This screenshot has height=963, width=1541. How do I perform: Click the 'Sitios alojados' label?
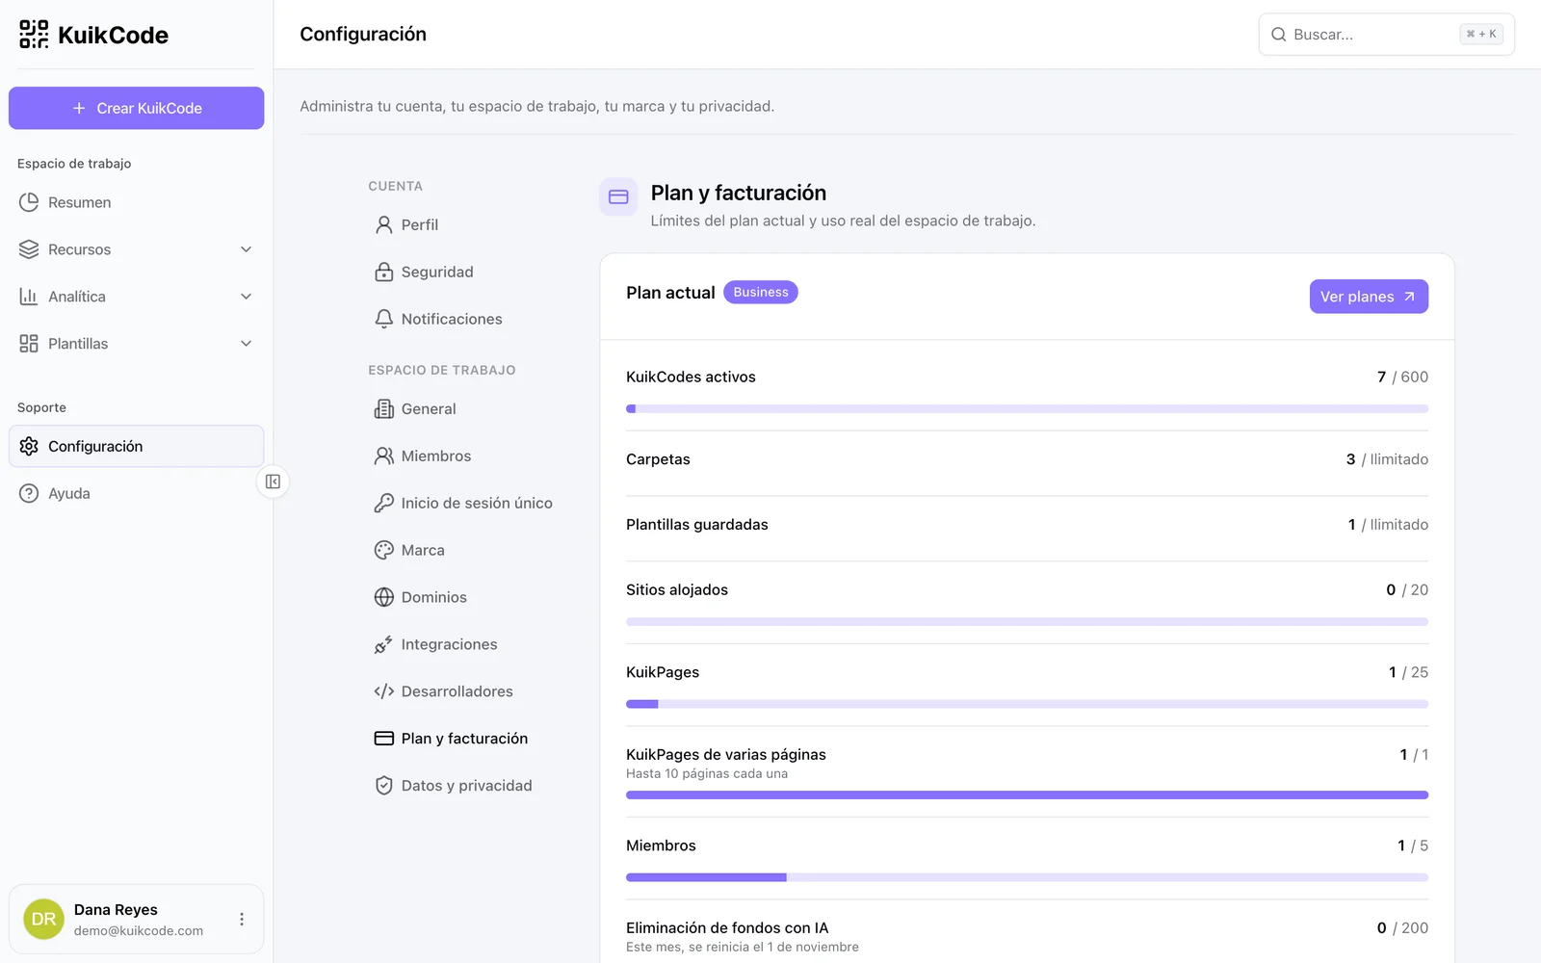tap(677, 589)
